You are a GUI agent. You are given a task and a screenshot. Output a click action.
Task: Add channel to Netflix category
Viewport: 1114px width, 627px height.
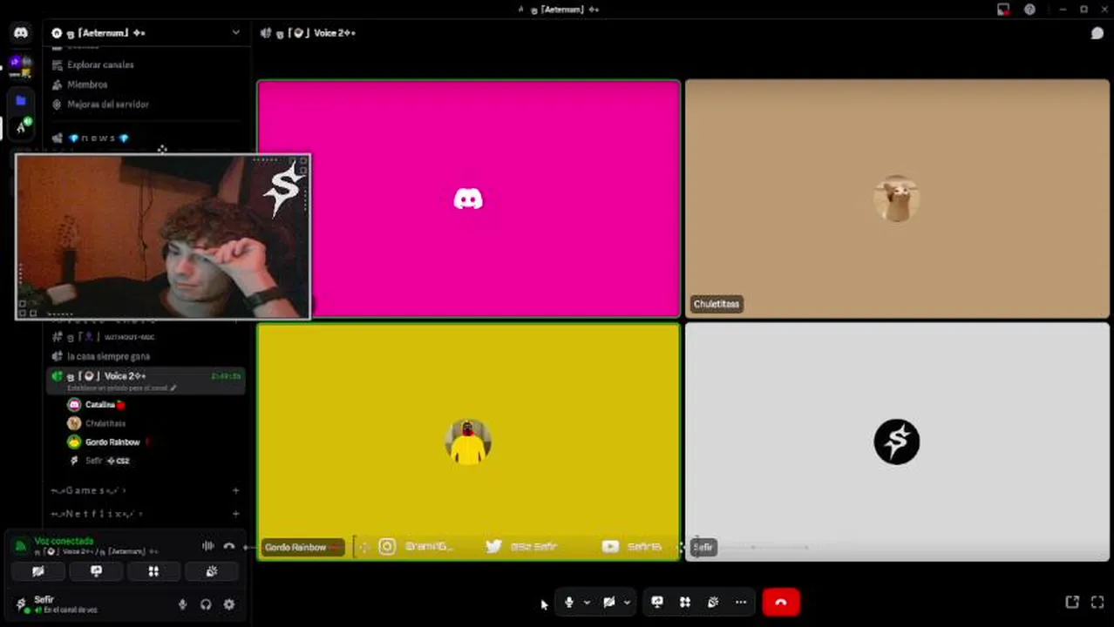[235, 514]
